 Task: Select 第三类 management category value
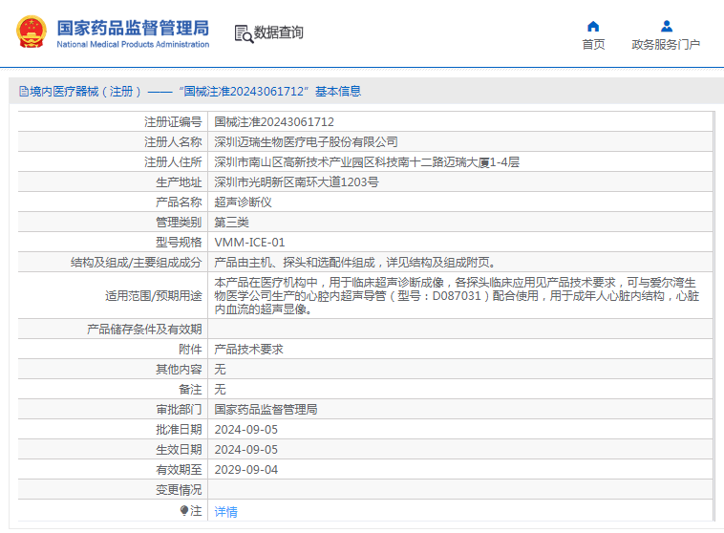231,223
